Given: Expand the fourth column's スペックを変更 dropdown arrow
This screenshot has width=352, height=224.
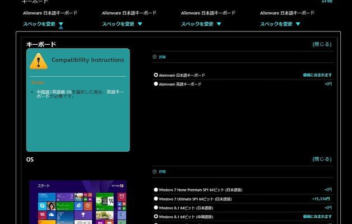Looking at the screenshot, I should pyautogui.click(x=298, y=24).
